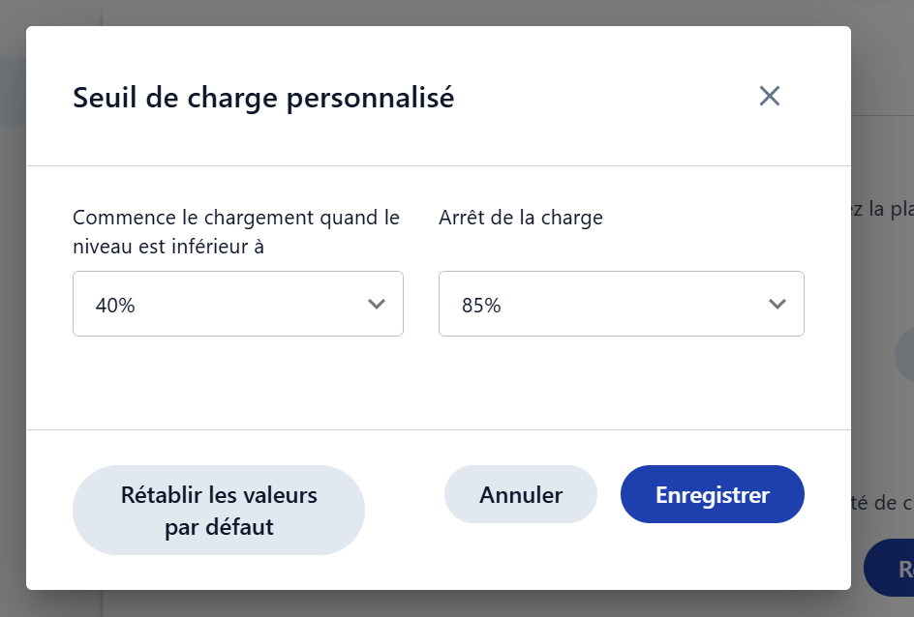Click the dimmed overlay above the dialog
914x617 pixels.
436,12
